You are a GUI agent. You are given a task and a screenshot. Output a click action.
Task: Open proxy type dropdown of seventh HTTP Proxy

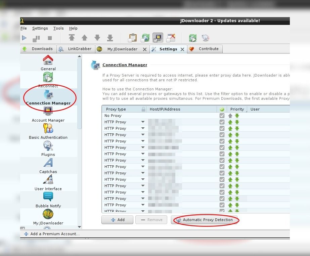pos(143,160)
